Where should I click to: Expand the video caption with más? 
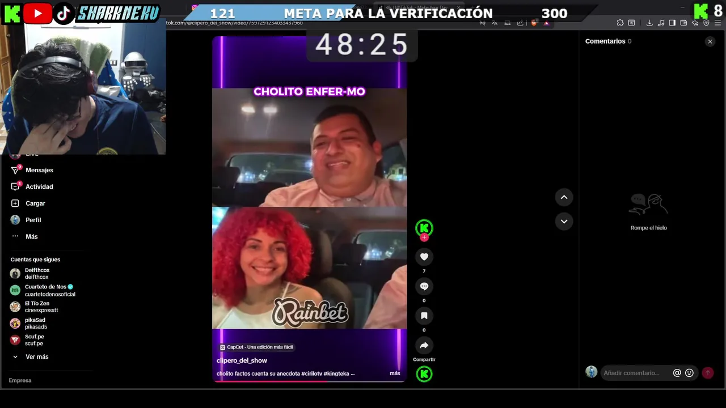point(395,373)
